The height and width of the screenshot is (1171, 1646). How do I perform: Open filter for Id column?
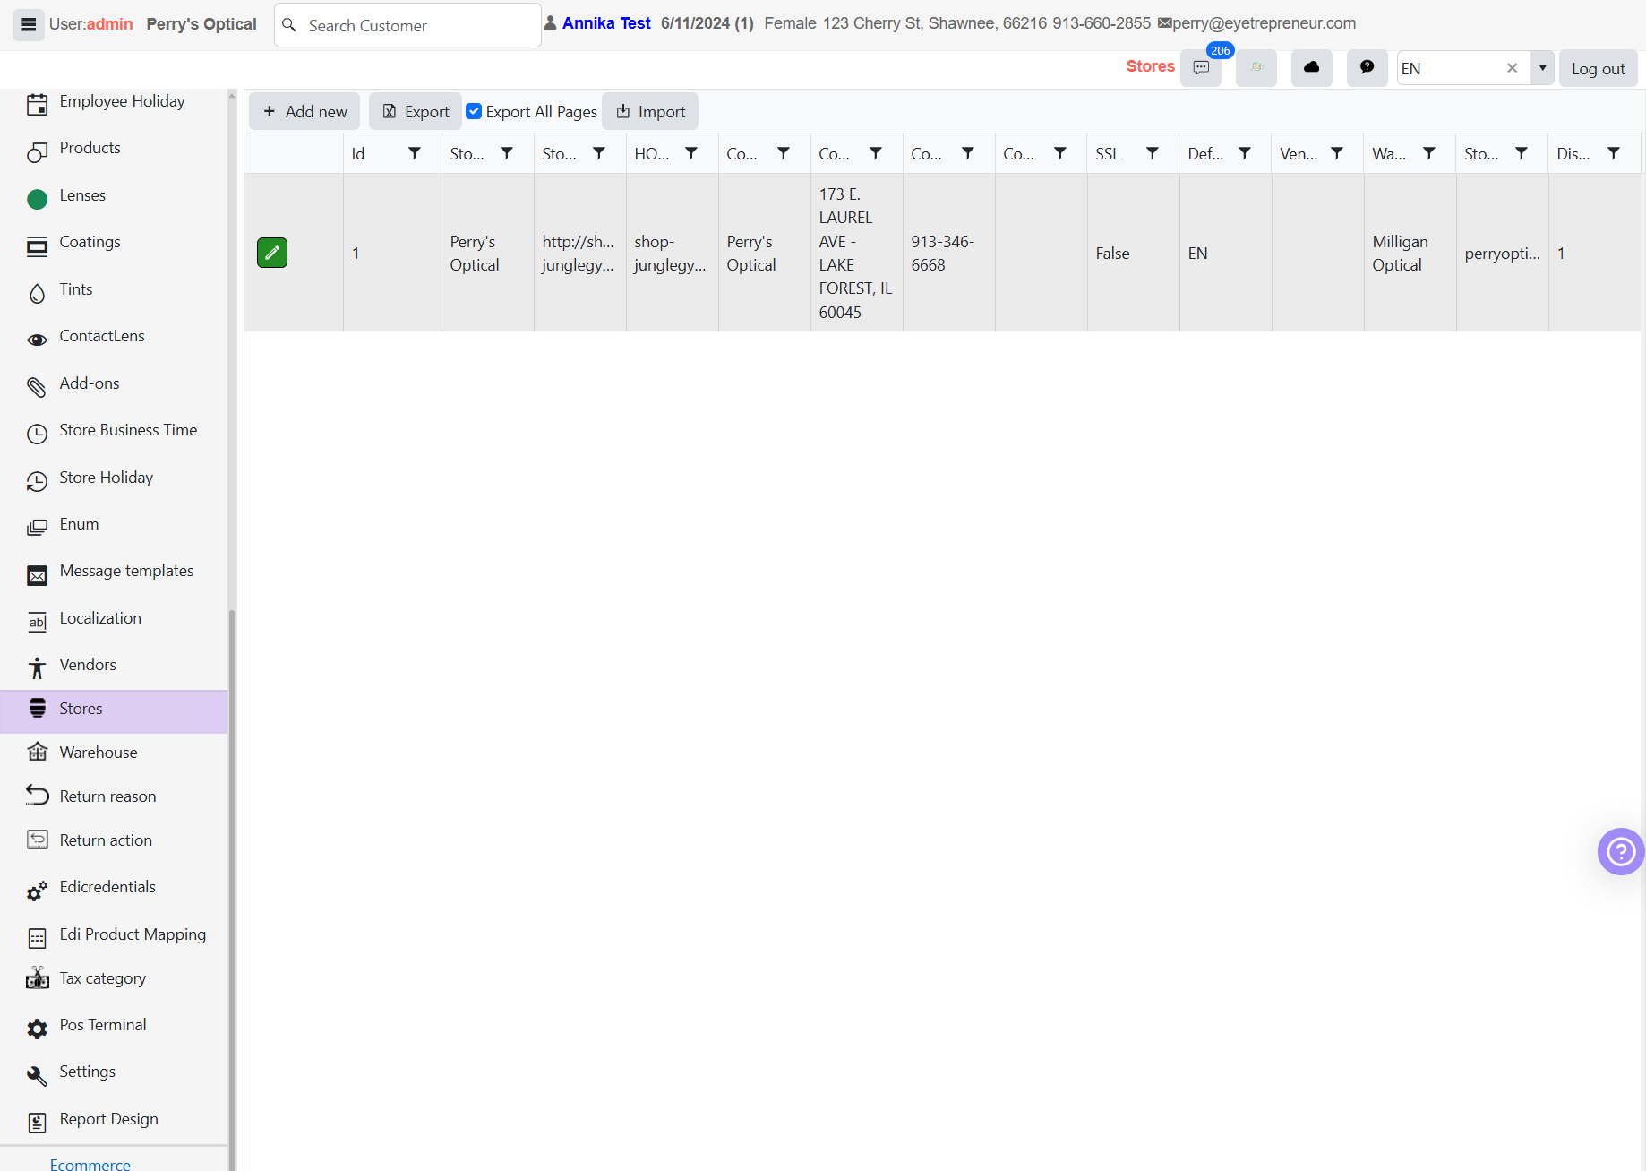click(415, 153)
